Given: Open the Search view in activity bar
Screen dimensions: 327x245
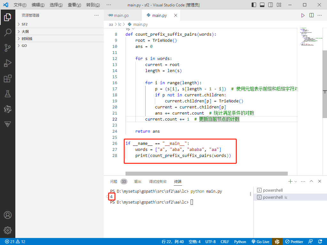Looking at the screenshot, I should tap(8, 33).
